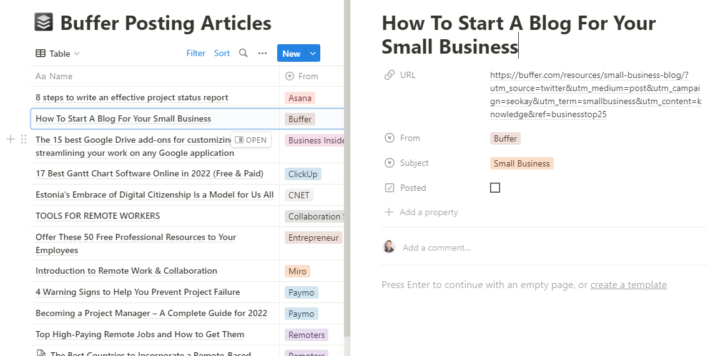
Task: Click the Buffer tag in side panel
Action: point(505,138)
